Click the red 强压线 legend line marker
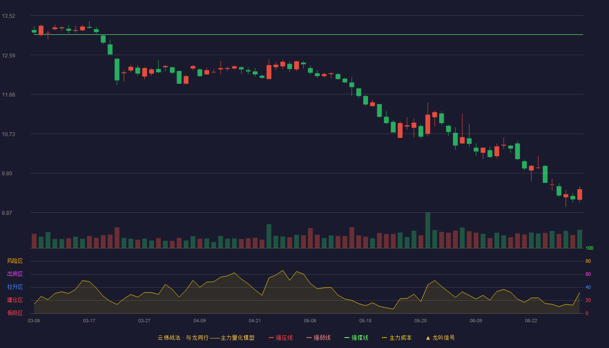609x348 pixels. coord(271,338)
